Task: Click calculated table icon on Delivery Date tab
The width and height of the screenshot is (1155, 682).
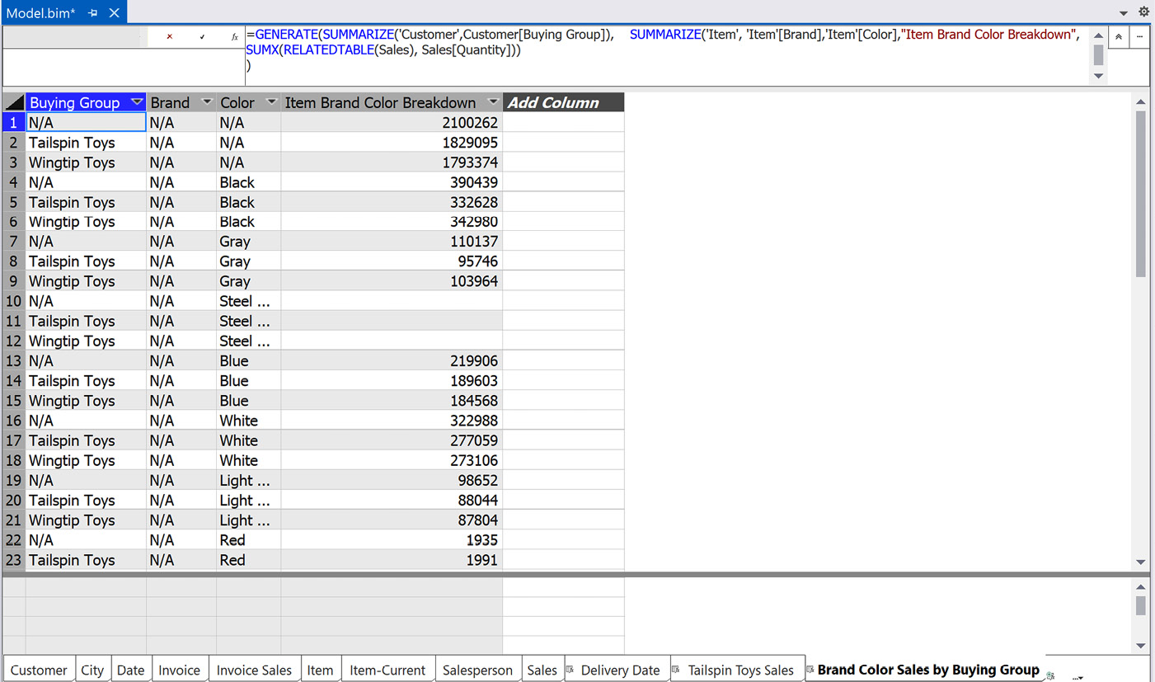Action: 570,670
